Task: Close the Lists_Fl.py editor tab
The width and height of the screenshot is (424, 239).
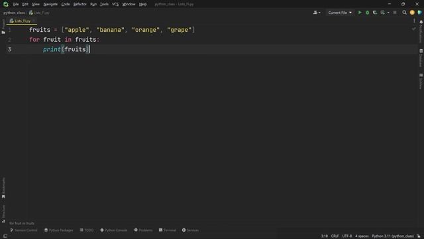Action: click(34, 21)
